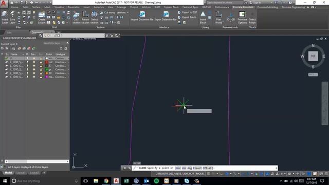Viewport: 329px width, 185px height.
Task: Open Layer States Manager icon
Action: pyautogui.click(x=13, y=48)
